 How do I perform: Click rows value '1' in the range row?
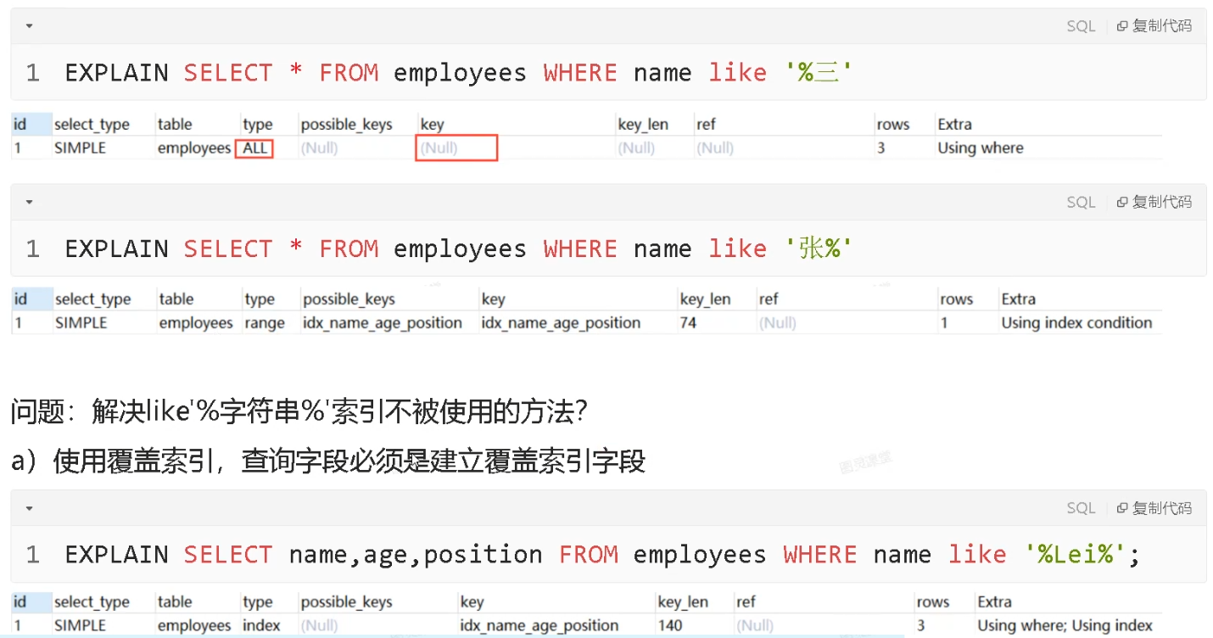click(944, 323)
